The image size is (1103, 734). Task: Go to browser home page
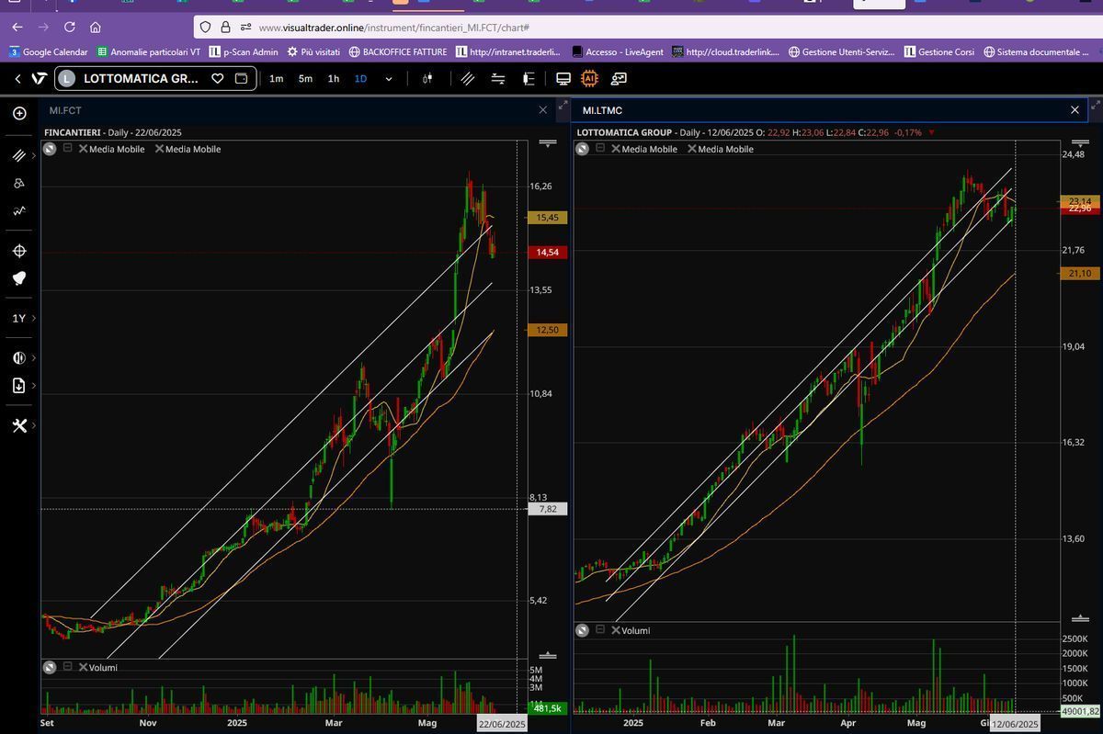[96, 28]
